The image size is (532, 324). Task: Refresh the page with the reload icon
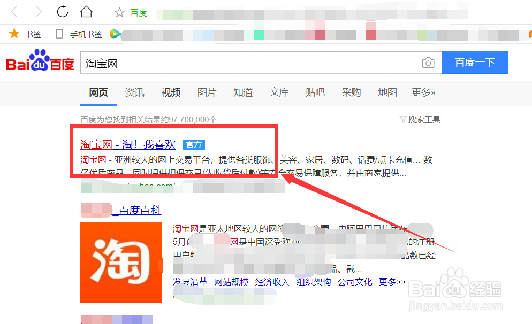click(62, 11)
